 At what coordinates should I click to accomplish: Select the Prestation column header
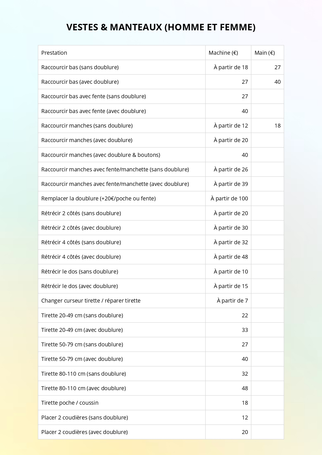[x=122, y=53]
